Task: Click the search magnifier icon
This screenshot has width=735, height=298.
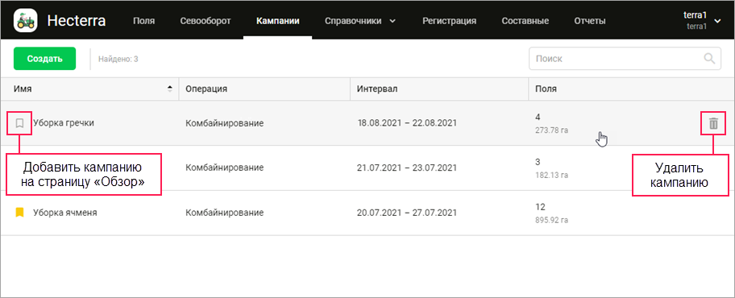Action: pos(710,59)
